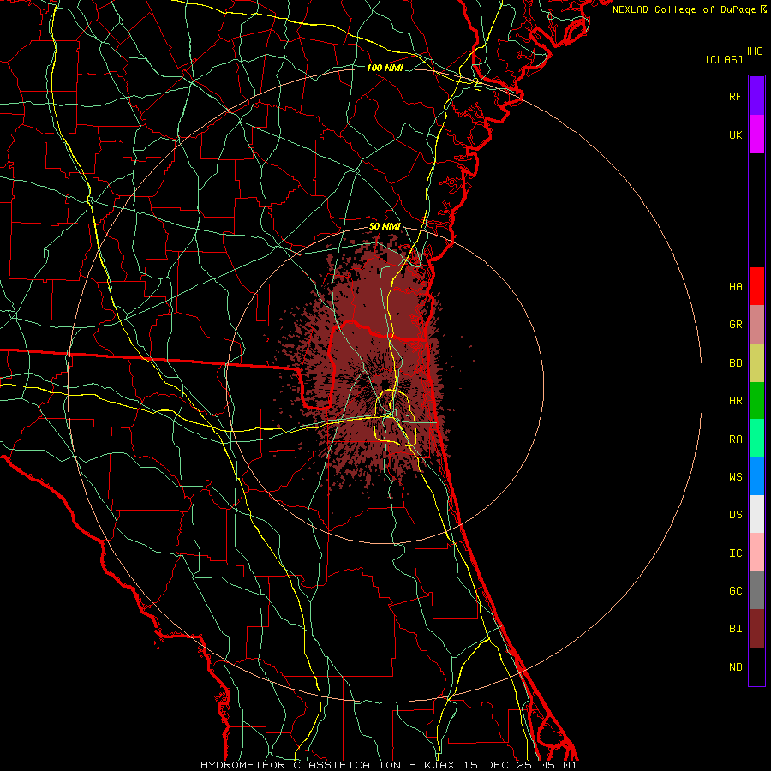Click the ND legend label
Viewport: 771px width, 771px height.
coord(735,667)
